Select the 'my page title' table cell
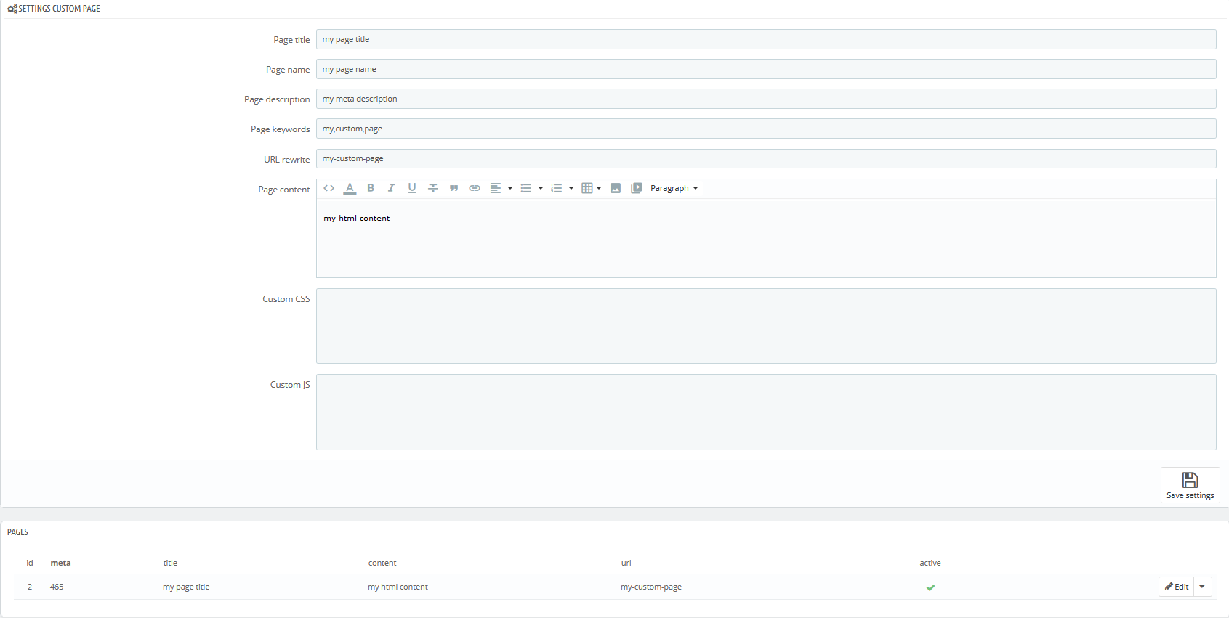 tap(186, 587)
